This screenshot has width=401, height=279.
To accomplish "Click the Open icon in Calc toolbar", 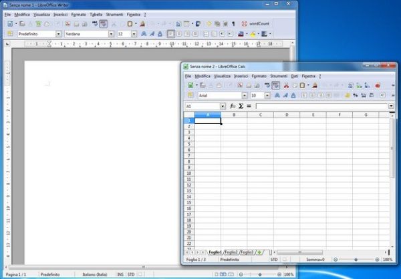I will pos(203,85).
